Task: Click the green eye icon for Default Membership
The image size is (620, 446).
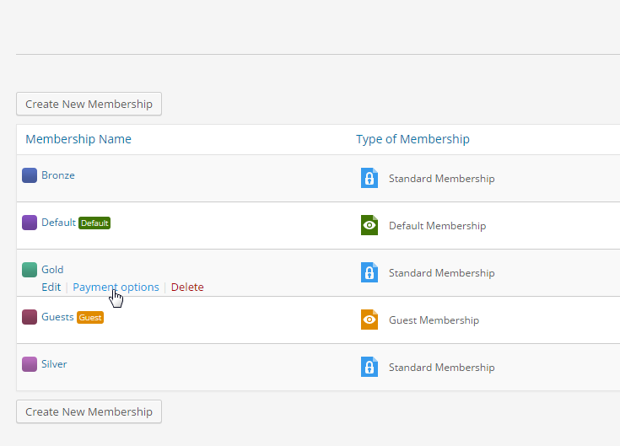Action: click(x=369, y=225)
